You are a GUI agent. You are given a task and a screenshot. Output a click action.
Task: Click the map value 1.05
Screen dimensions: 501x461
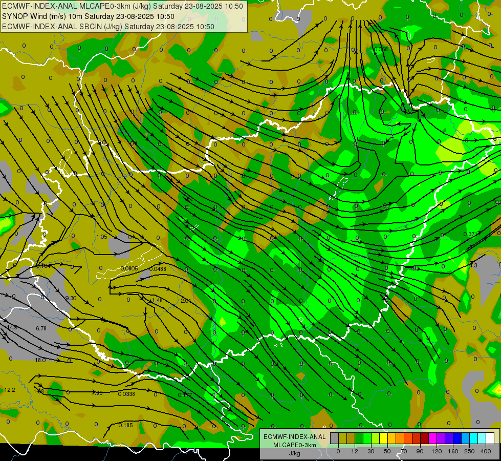click(x=102, y=237)
